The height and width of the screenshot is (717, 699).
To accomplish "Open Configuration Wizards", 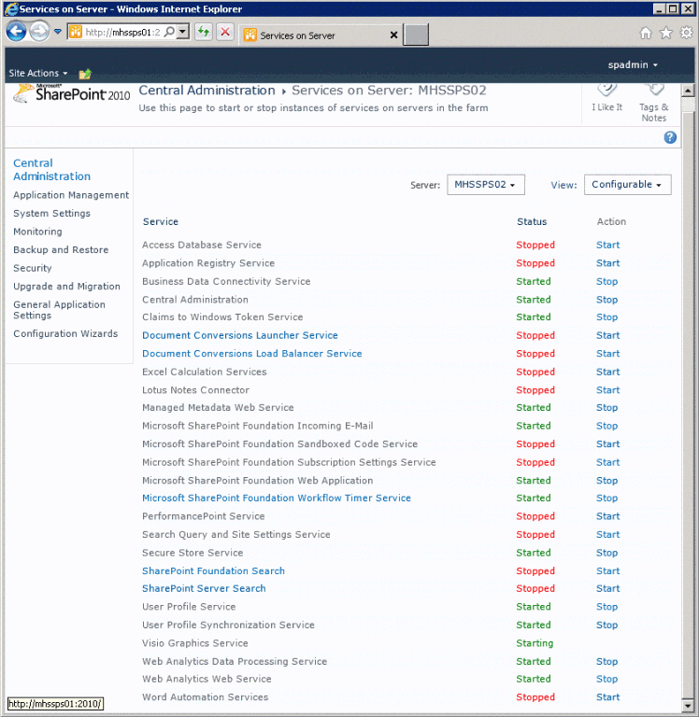I will coord(65,334).
